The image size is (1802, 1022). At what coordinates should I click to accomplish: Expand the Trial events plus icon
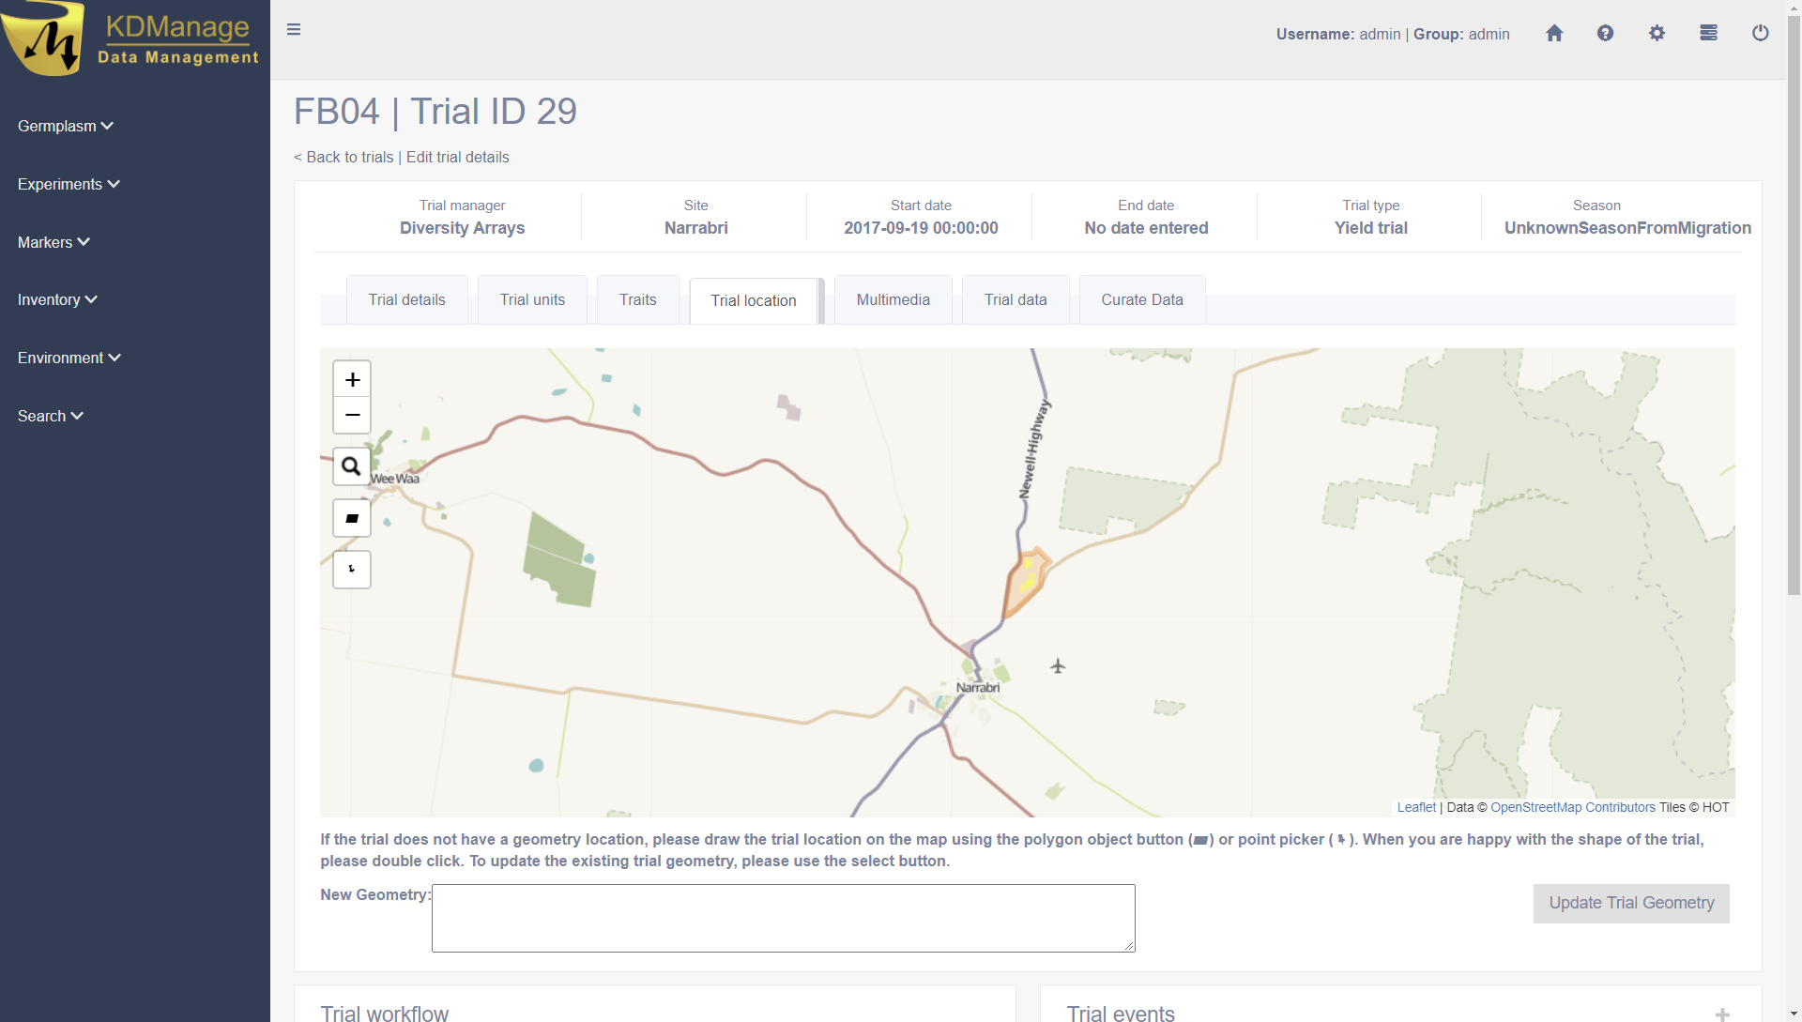coord(1722,1014)
